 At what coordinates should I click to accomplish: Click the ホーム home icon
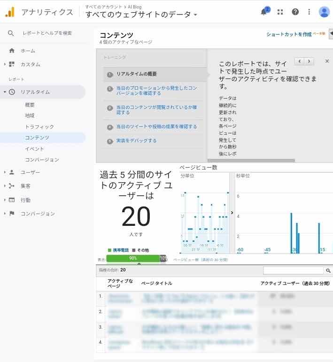tap(12, 51)
